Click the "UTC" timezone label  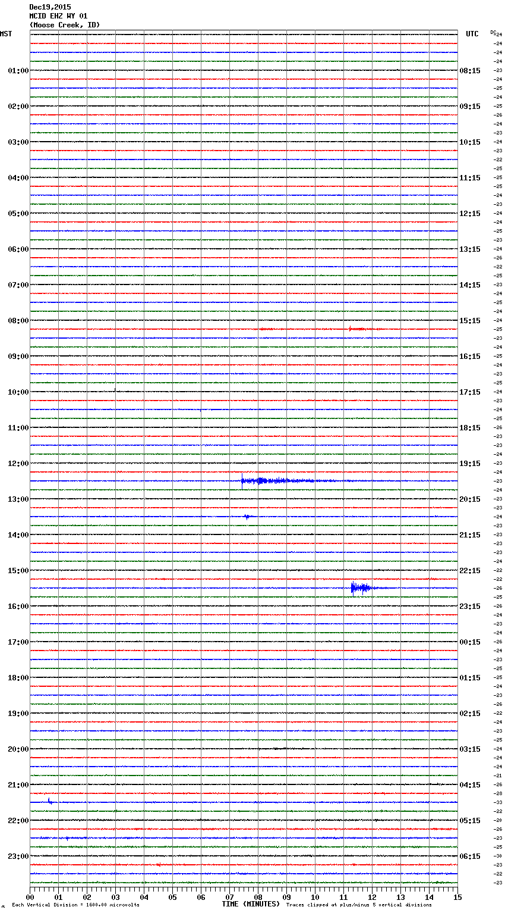tap(472, 34)
